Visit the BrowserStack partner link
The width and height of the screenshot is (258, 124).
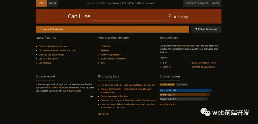(x=188, y=46)
